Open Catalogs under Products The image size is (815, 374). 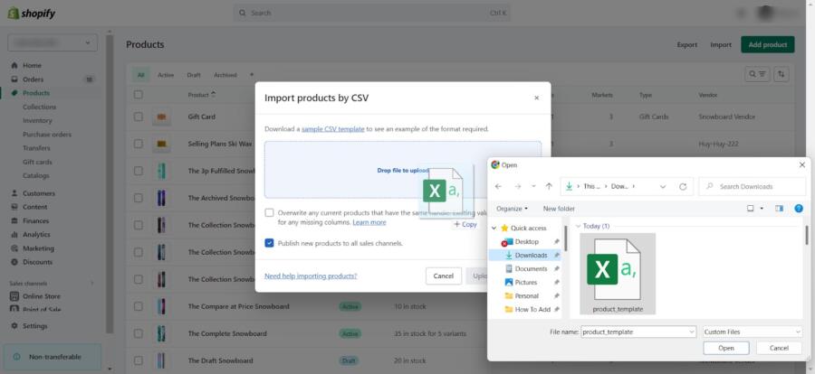[x=36, y=175]
